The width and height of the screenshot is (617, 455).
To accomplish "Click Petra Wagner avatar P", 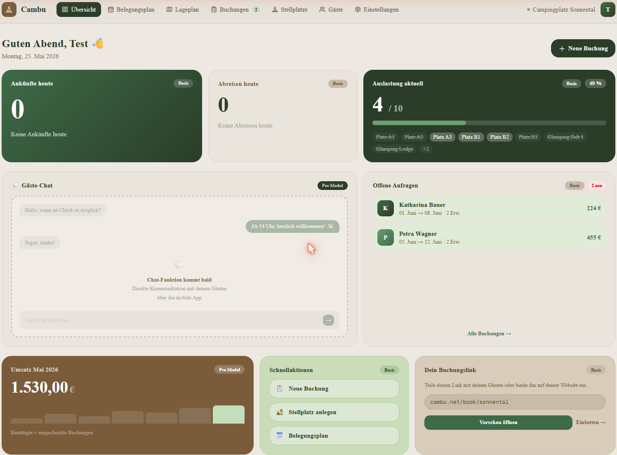I will (x=386, y=237).
